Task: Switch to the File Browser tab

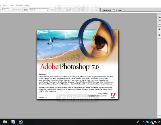Action: coord(107,10)
